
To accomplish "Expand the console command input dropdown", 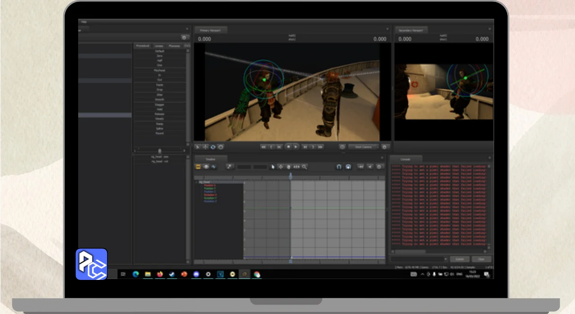I will click(445, 259).
